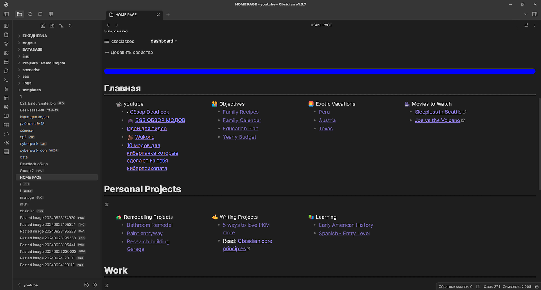
Task: Open search using the magnifier icon
Action: pos(30,14)
